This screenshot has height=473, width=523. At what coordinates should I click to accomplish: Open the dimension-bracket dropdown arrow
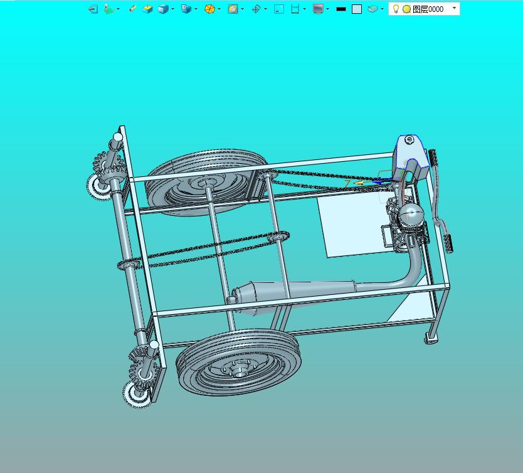tap(305, 9)
